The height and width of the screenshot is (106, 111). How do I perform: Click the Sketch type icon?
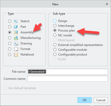click(16, 21)
